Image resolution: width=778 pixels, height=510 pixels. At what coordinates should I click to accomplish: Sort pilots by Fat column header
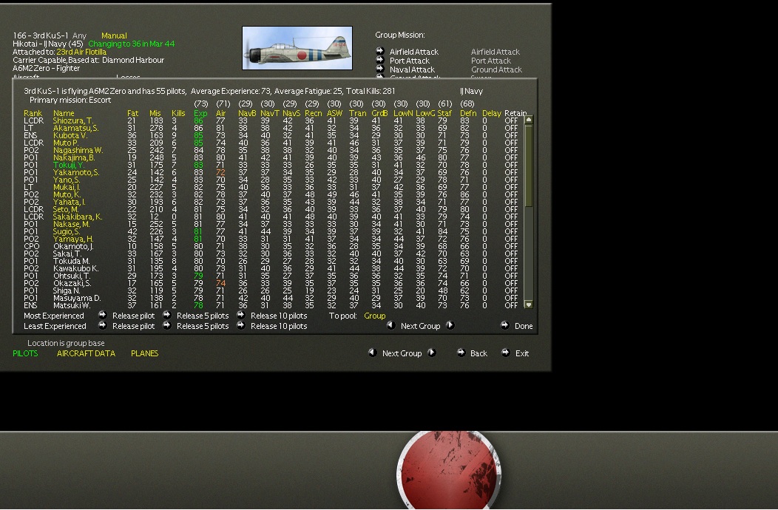132,113
